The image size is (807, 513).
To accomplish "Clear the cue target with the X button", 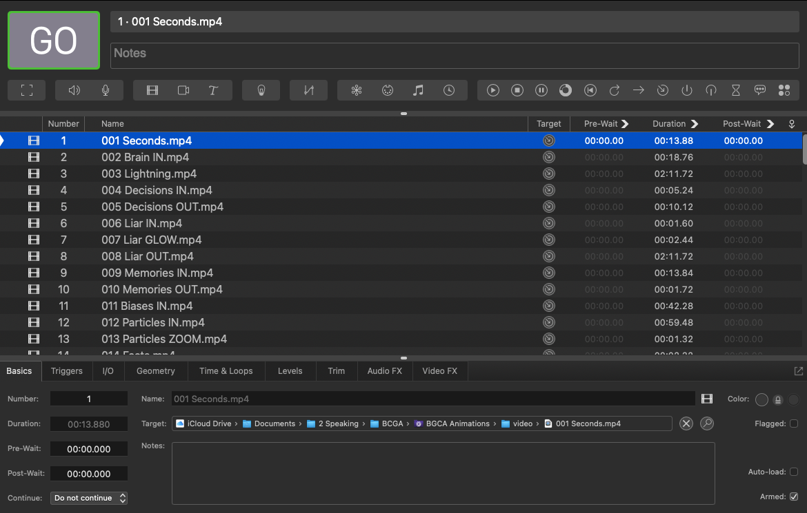I will coord(686,423).
